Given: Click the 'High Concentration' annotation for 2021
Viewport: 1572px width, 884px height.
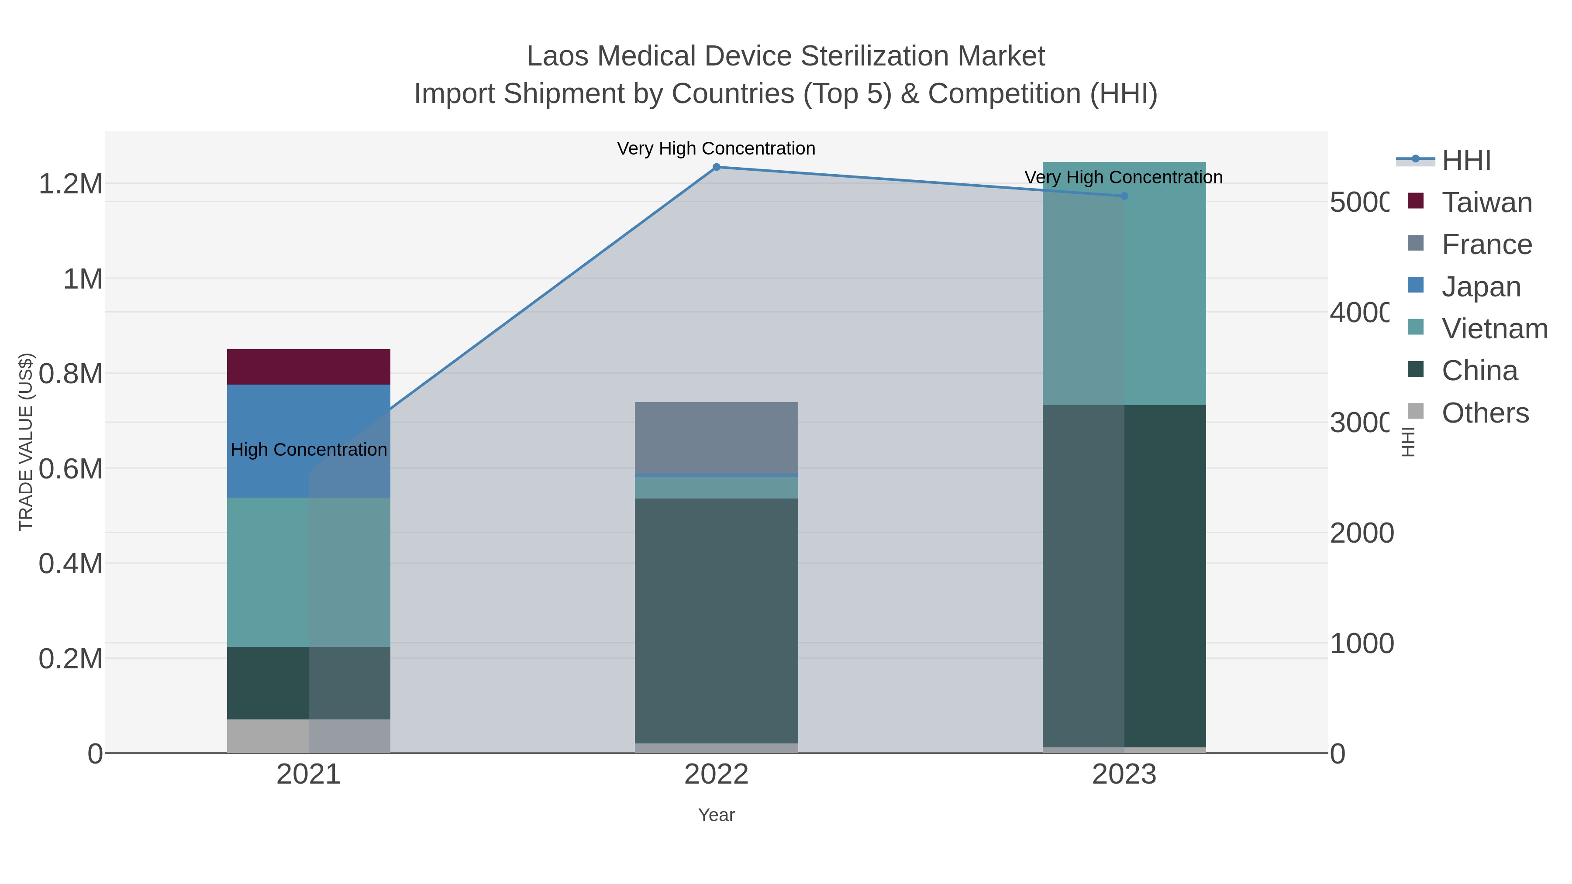Looking at the screenshot, I should (309, 450).
